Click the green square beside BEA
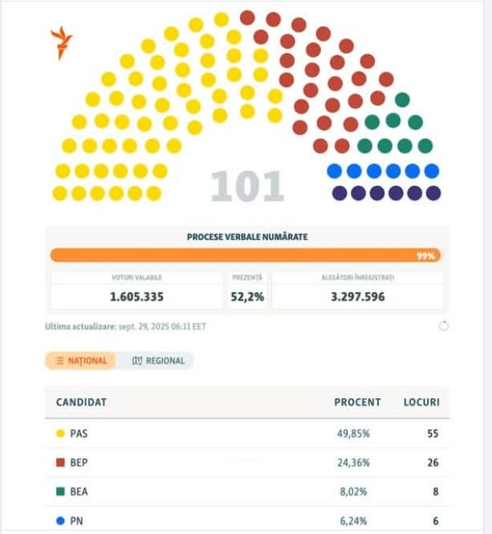 pos(59,492)
